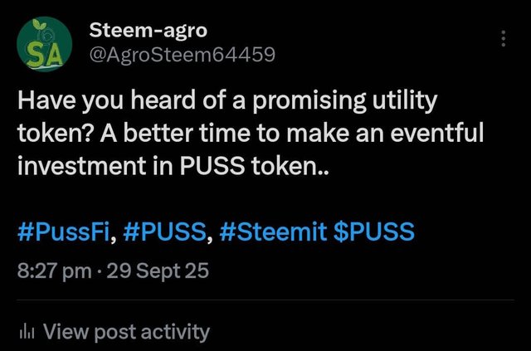Open the three-dot more options menu
Screen dimensions: 531x351
coord(503,39)
